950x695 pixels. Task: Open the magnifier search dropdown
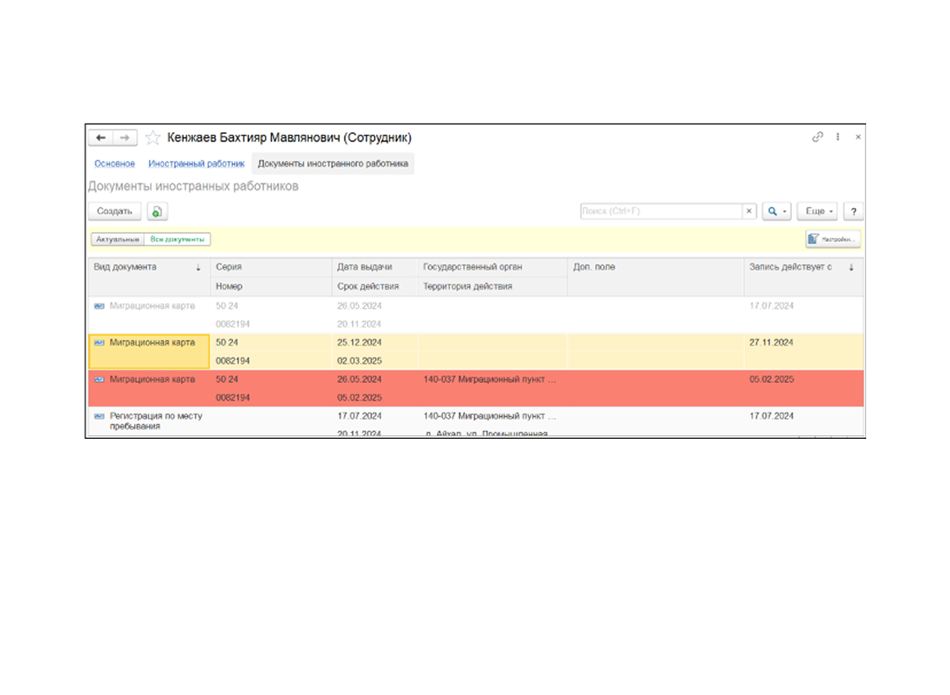click(776, 211)
